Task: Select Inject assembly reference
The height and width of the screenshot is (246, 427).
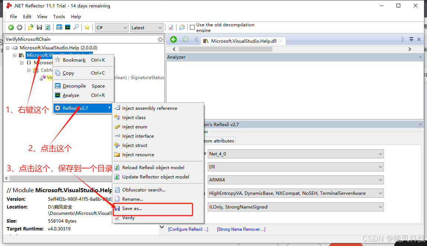Action: [158, 108]
